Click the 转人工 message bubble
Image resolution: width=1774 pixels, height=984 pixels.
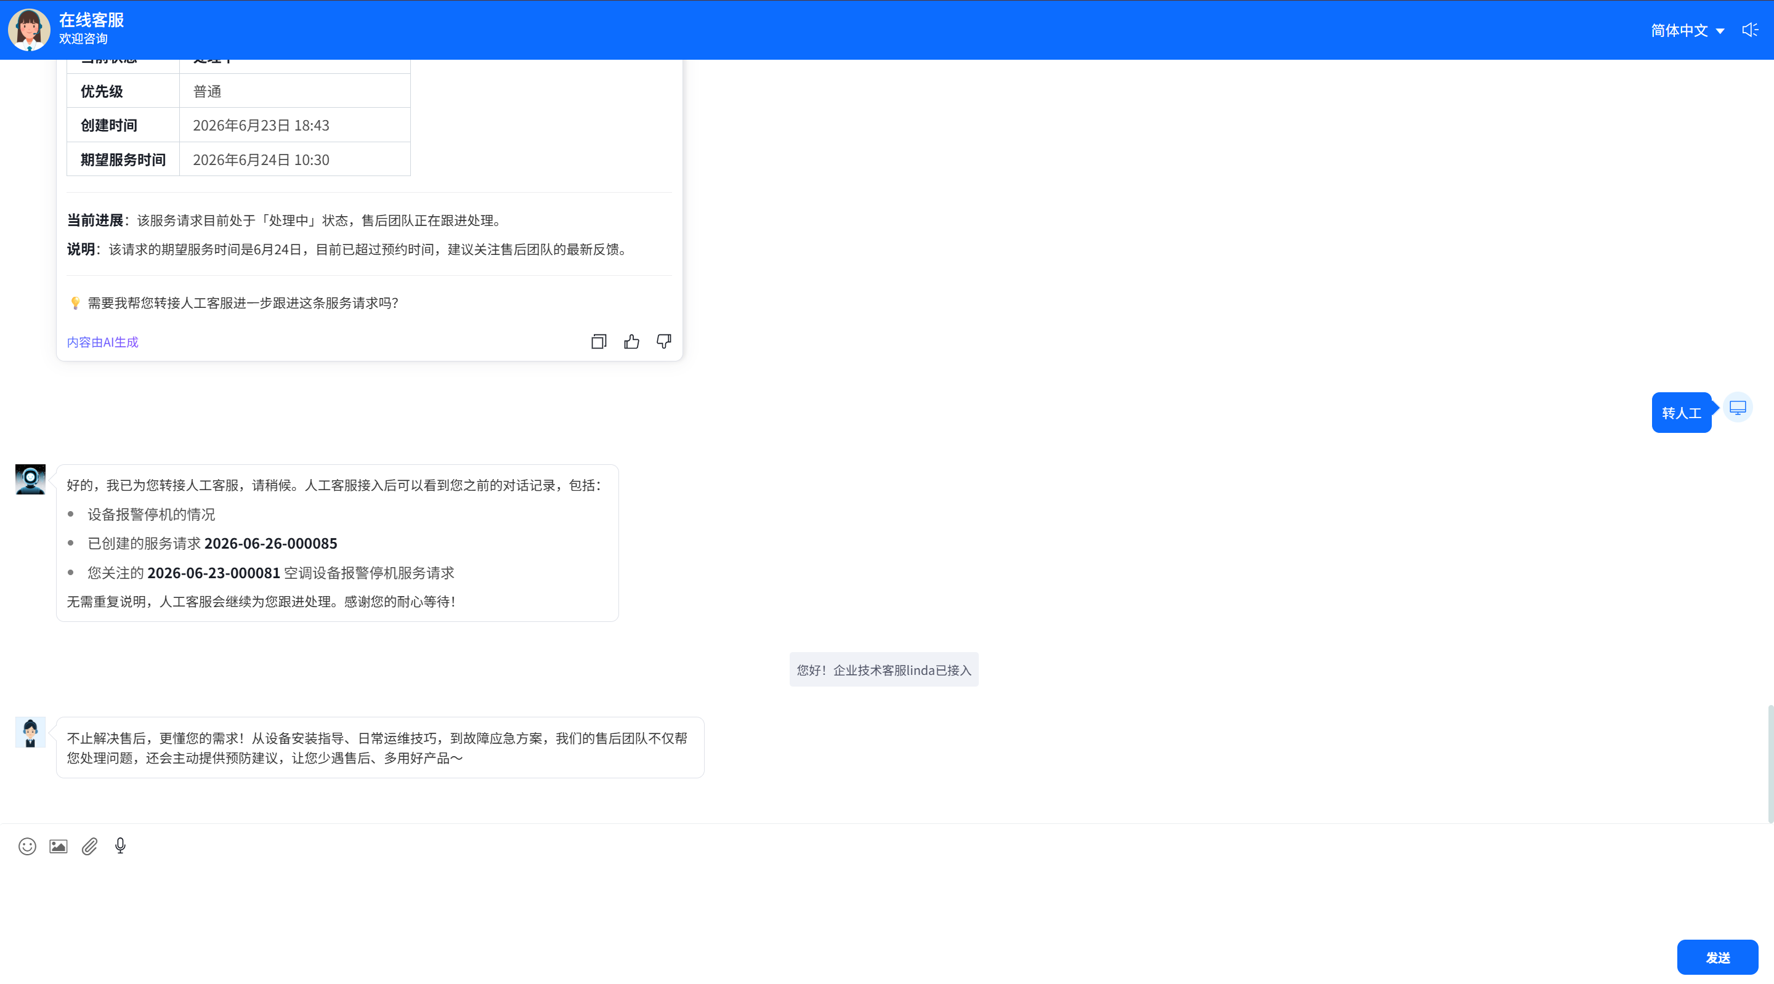pos(1681,413)
